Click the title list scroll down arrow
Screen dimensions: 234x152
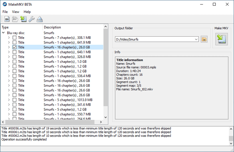(106, 117)
